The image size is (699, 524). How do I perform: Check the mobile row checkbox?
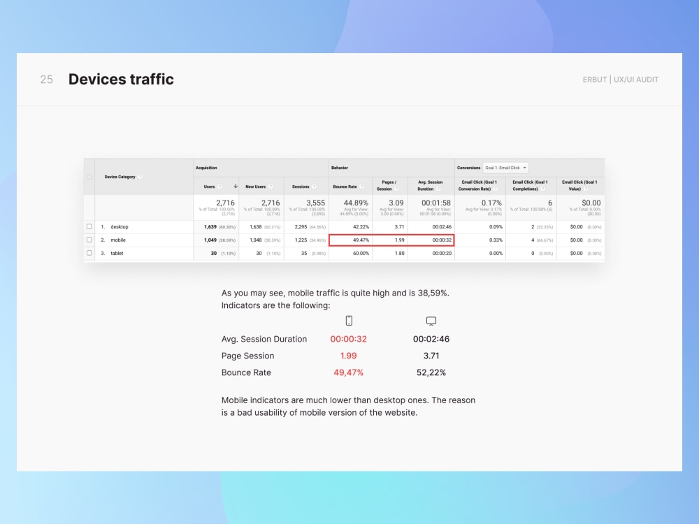tap(89, 240)
